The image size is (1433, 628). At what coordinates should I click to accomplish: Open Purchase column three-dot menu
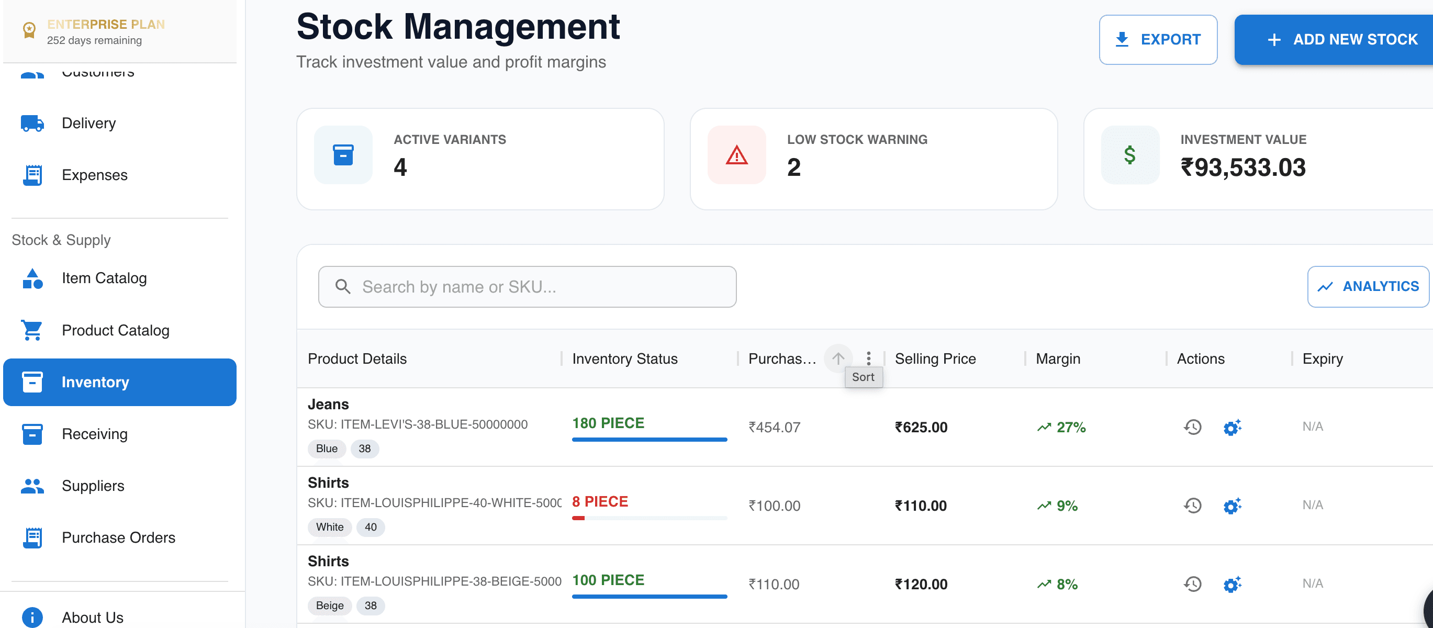click(868, 359)
